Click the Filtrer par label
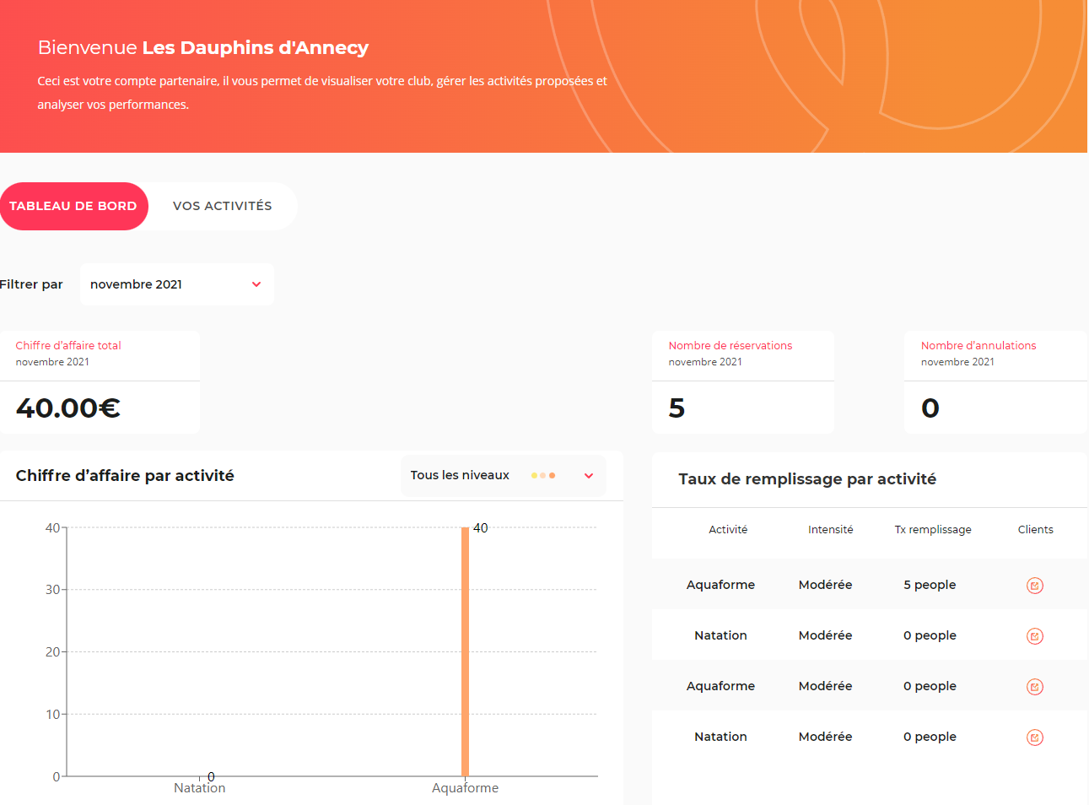1089x805 pixels. [x=31, y=284]
